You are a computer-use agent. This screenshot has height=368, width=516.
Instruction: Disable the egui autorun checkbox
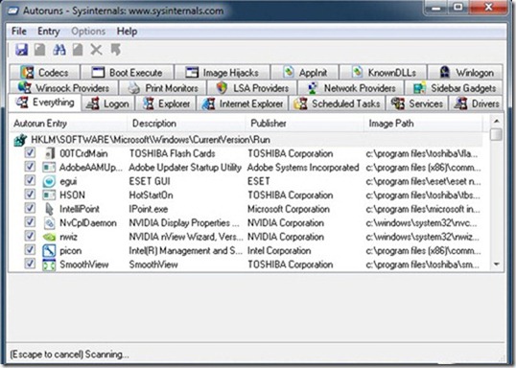(x=30, y=180)
